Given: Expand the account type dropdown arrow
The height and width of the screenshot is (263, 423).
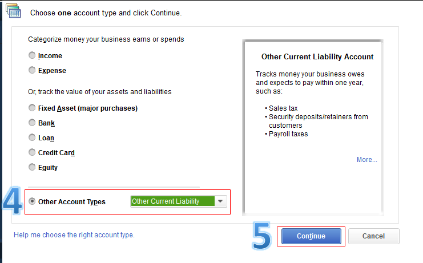Looking at the screenshot, I should click(220, 201).
